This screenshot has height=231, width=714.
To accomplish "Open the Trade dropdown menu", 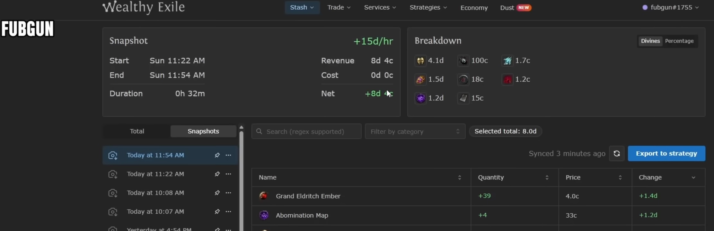I will coord(339,7).
